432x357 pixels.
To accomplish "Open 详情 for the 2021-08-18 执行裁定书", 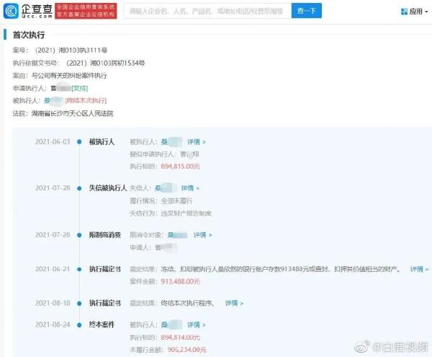I will 234,303.
